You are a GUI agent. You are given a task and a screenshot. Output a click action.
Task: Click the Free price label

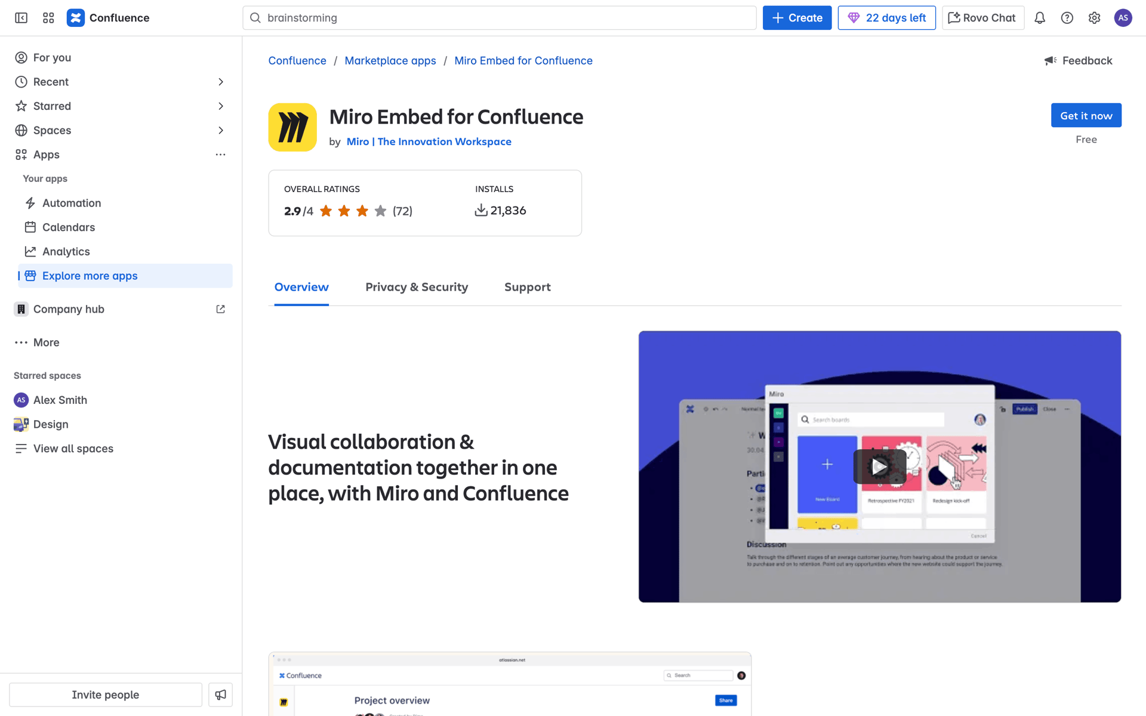pyautogui.click(x=1086, y=139)
